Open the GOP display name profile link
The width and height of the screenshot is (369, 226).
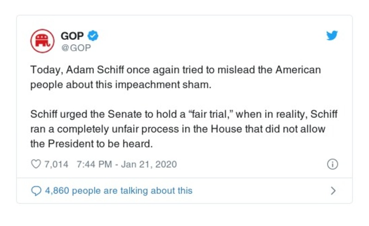coord(72,36)
